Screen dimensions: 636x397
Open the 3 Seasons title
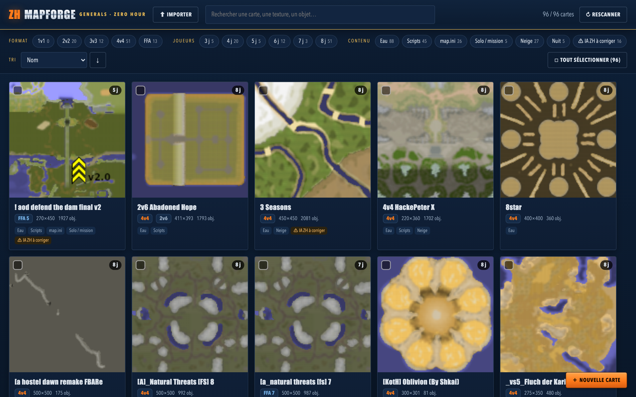tap(275, 207)
